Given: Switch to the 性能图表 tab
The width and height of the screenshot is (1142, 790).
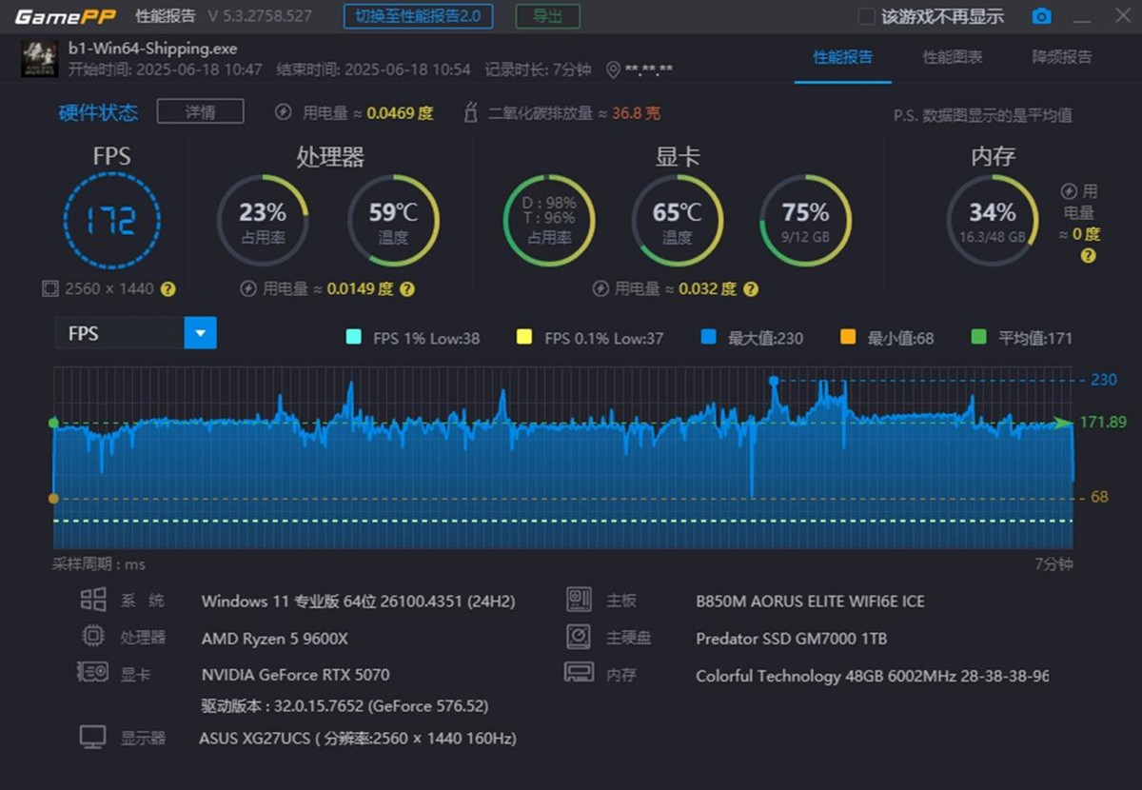Looking at the screenshot, I should tap(953, 57).
